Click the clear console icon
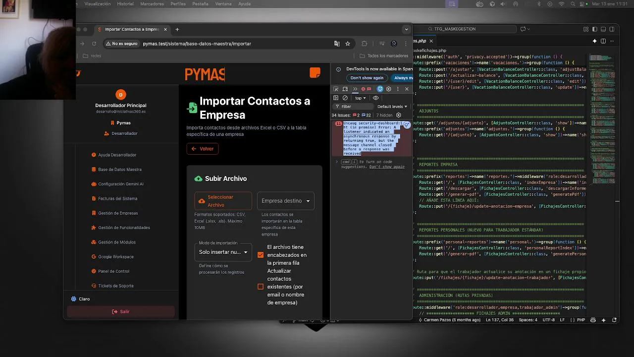The height and width of the screenshot is (357, 634). 345,98
